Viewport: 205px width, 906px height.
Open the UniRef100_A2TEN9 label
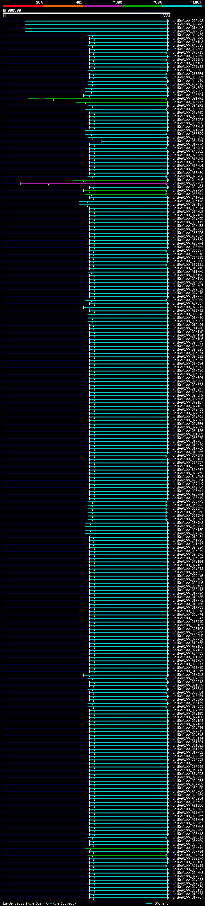pyautogui.click(x=188, y=657)
